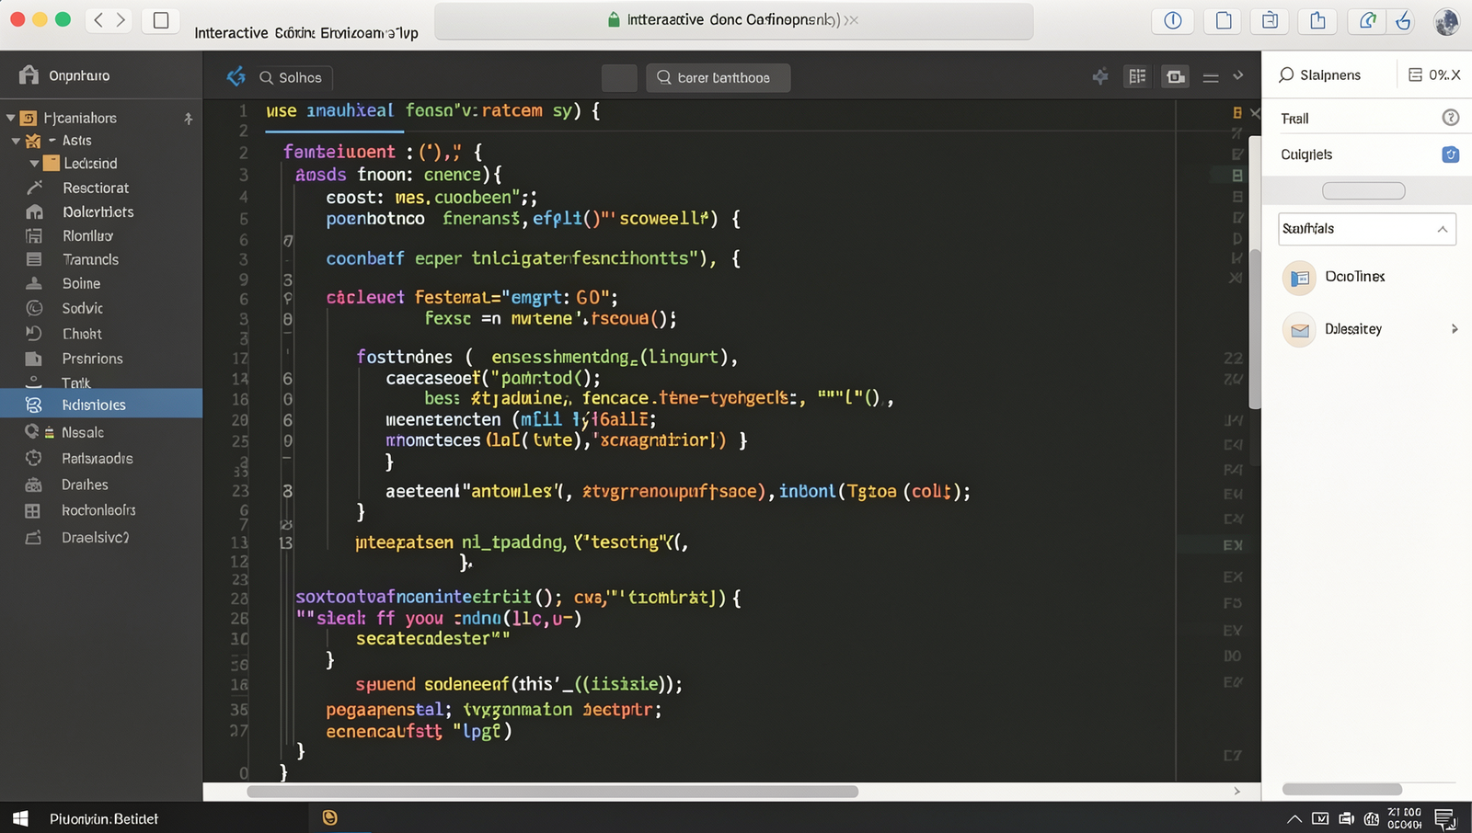This screenshot has height=833, width=1472.
Task: Click the copy layers icon in title bar
Action: point(1270,20)
